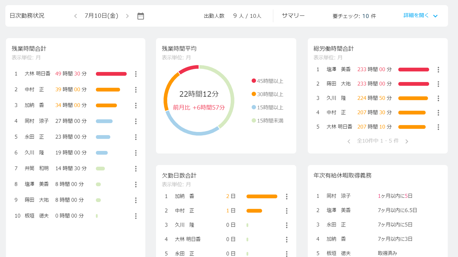This screenshot has height=257, width=458.
Task: Open three-dot menu for 久川 隆 total hours
Action: [x=438, y=98]
